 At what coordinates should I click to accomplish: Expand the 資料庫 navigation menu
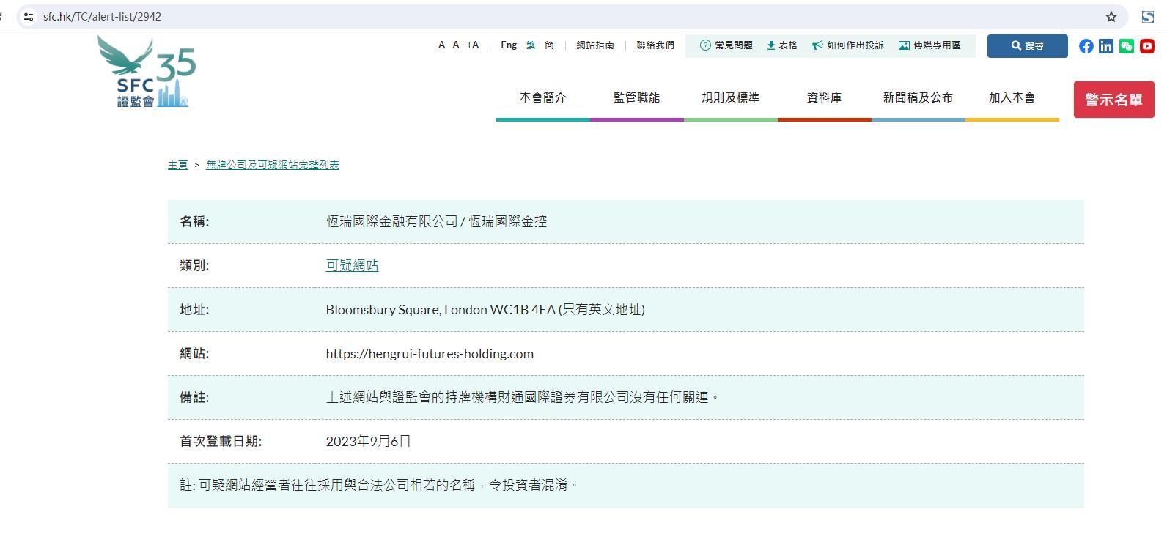pos(824,97)
